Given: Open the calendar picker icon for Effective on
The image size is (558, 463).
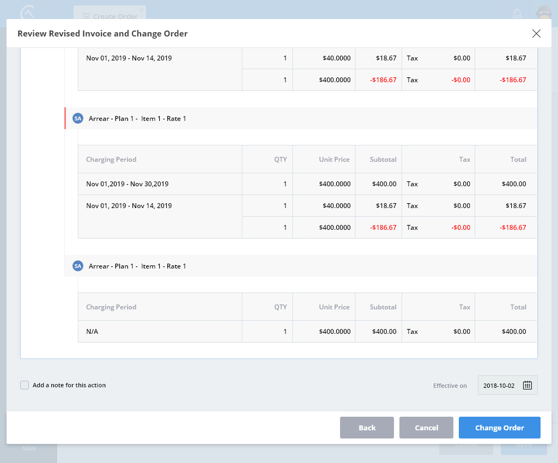Looking at the screenshot, I should [x=527, y=385].
